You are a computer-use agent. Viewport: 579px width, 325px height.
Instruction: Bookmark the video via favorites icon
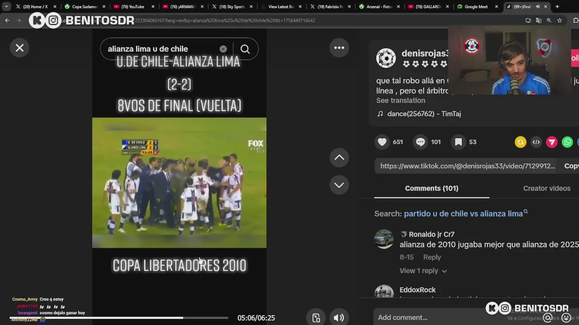(458, 142)
